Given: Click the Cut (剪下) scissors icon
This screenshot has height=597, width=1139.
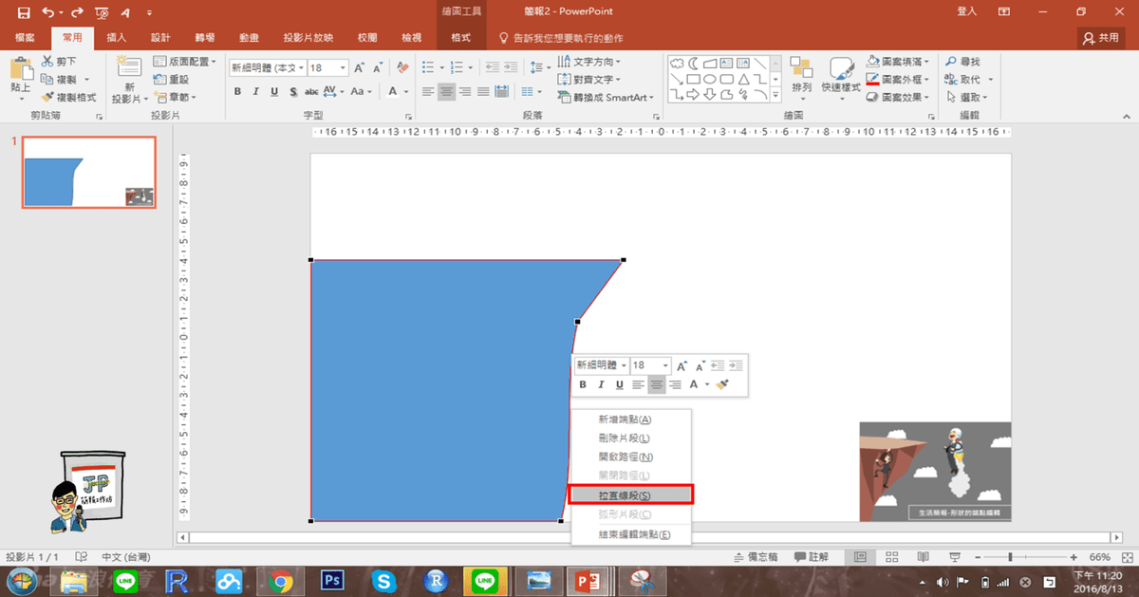Looking at the screenshot, I should (47, 62).
